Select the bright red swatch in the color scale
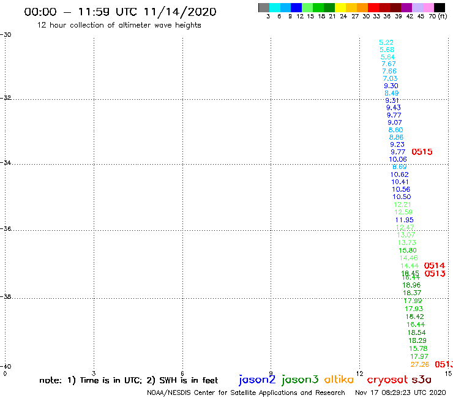 pyautogui.click(x=373, y=7)
